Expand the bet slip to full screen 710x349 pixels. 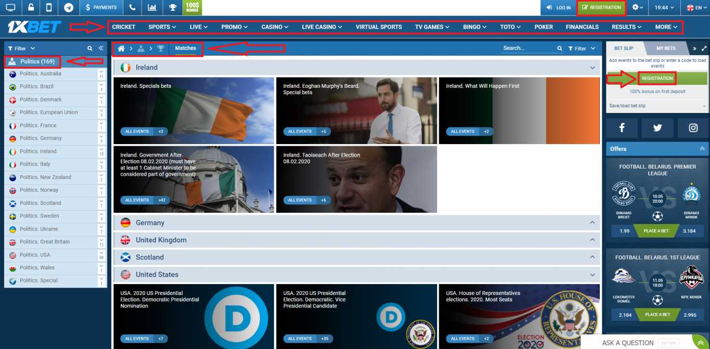pyautogui.click(x=704, y=48)
